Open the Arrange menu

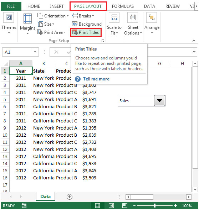152,23
